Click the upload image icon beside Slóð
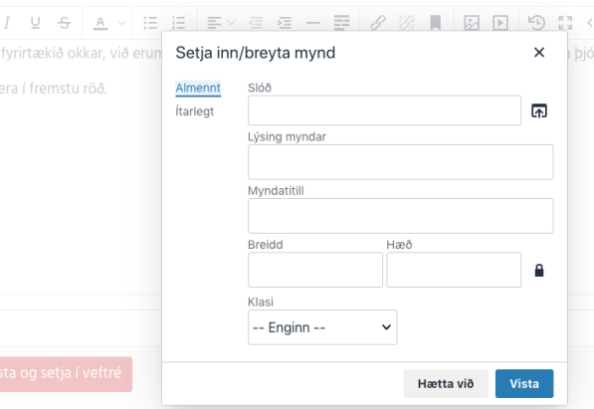The height and width of the screenshot is (409, 594). tap(539, 110)
